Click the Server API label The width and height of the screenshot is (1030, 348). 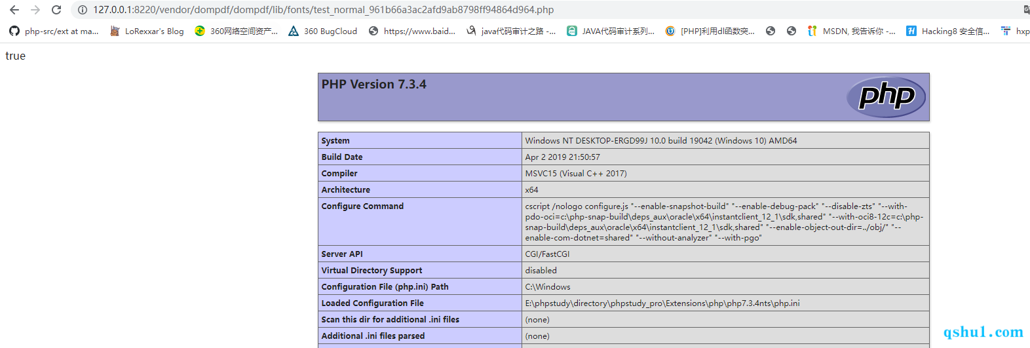point(342,254)
